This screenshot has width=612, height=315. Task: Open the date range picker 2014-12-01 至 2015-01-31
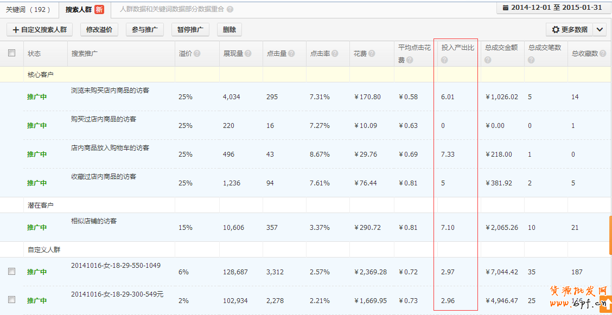pos(552,8)
